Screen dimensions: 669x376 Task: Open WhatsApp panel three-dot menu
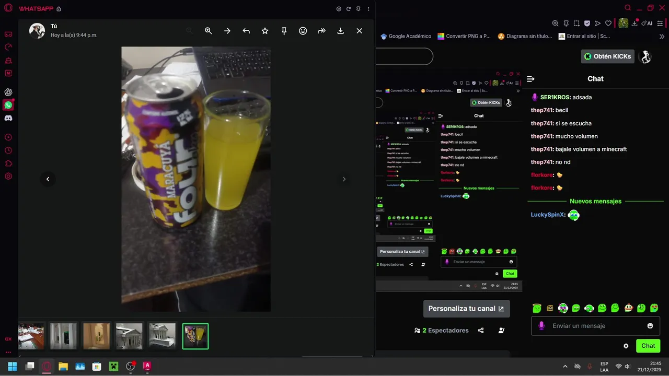(368, 9)
